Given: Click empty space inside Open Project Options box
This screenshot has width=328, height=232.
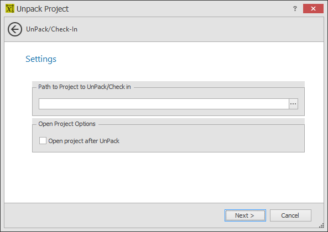Looking at the screenshot, I should [x=209, y=141].
